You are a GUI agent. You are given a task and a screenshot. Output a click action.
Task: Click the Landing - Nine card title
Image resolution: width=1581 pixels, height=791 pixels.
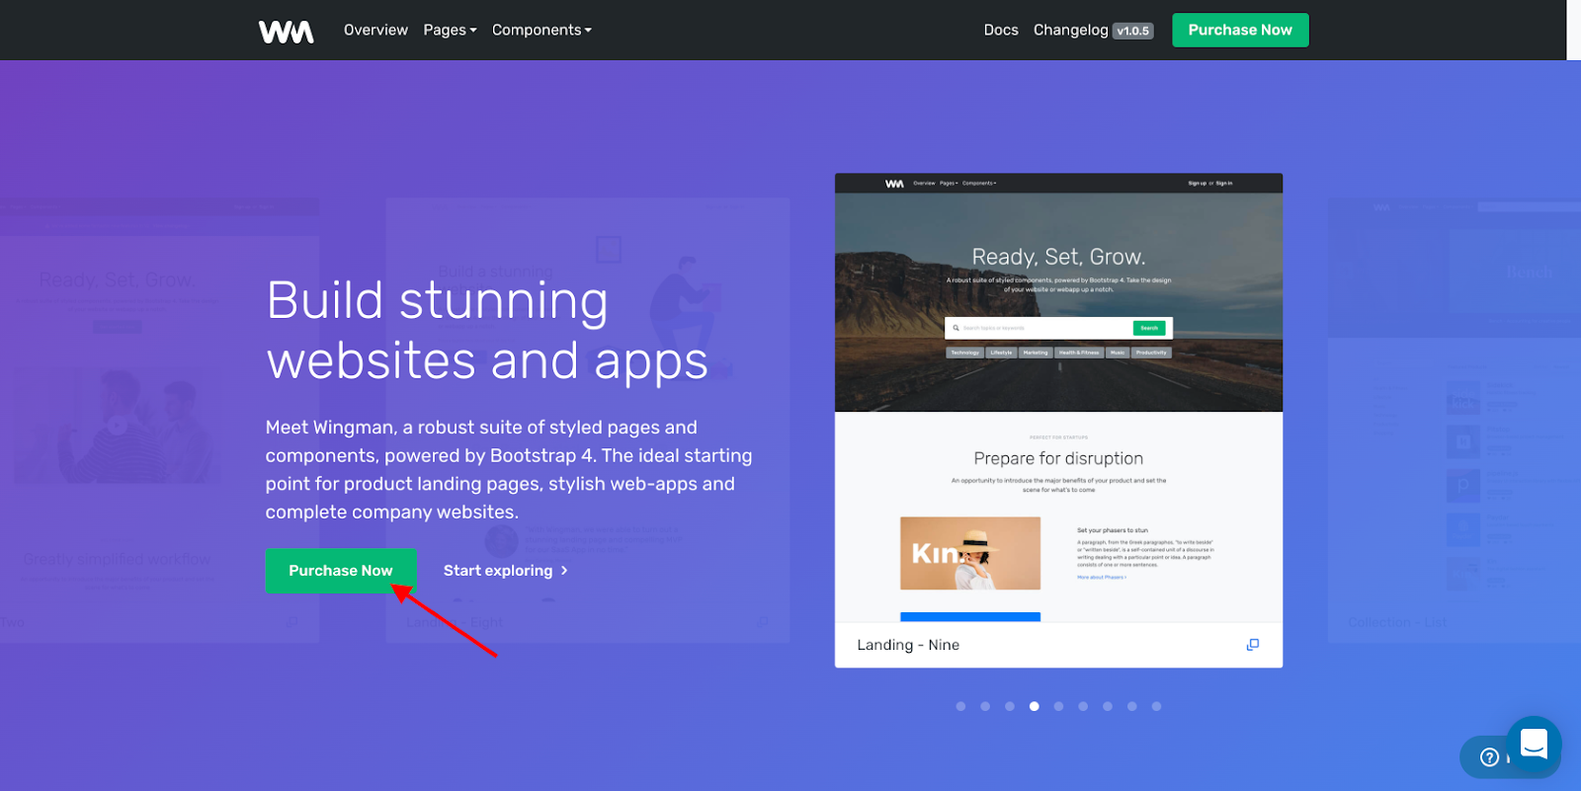[908, 645]
